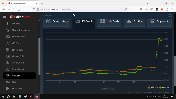Close the PokerCraft - Hold'em tab
Screen dimensions: 176x99
point(36,3)
